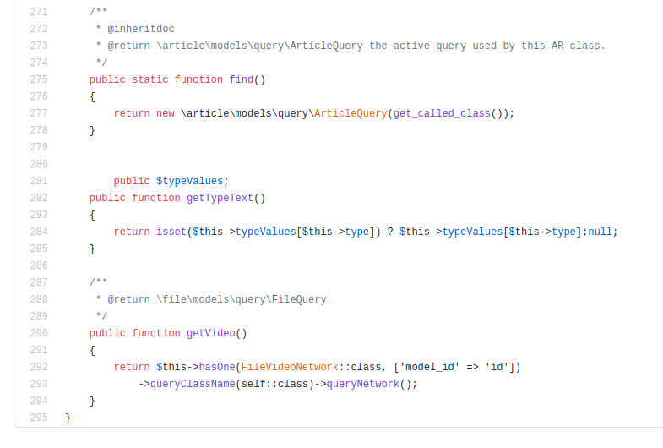
Task: Click the '$typeValues' property declaration
Action: click(189, 181)
